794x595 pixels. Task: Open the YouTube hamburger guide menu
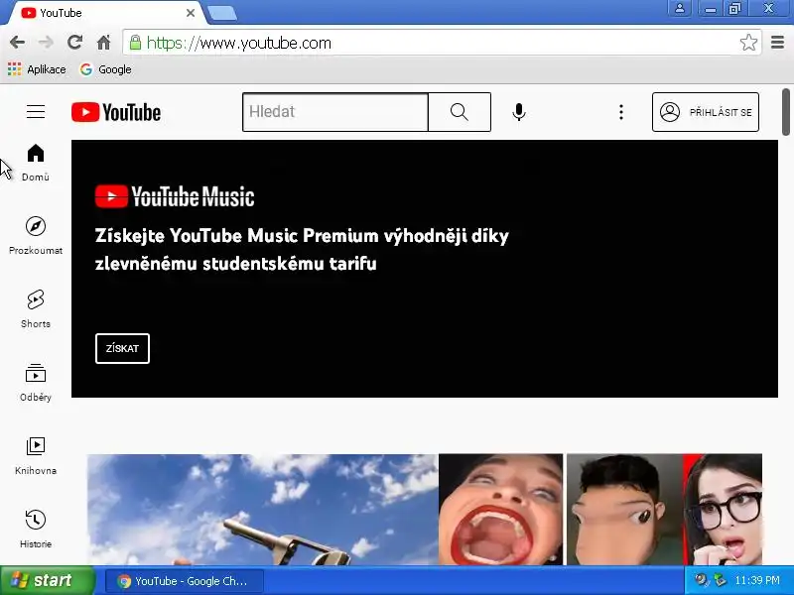pyautogui.click(x=36, y=112)
